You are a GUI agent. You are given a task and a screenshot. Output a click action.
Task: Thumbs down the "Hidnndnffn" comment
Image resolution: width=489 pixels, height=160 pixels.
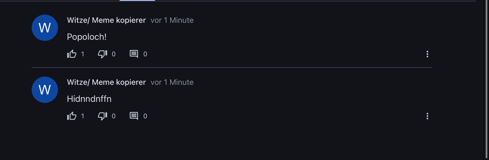[x=103, y=116]
